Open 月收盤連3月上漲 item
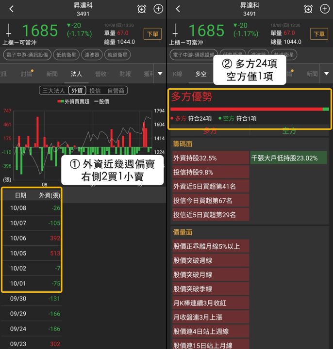The image size is (333, 349). point(210,317)
